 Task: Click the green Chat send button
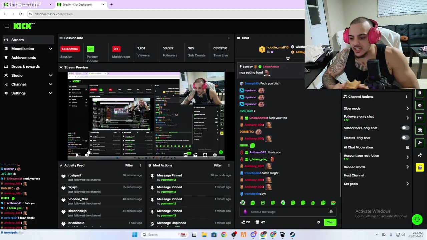point(330,222)
